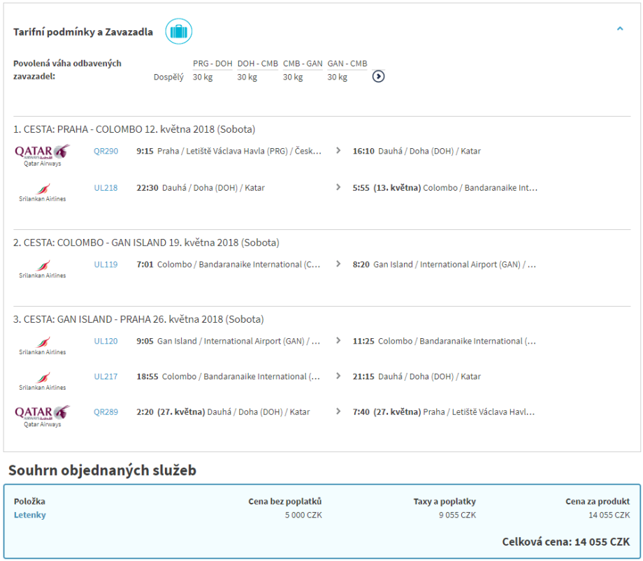Click the Letenky link in order summary

[x=30, y=515]
